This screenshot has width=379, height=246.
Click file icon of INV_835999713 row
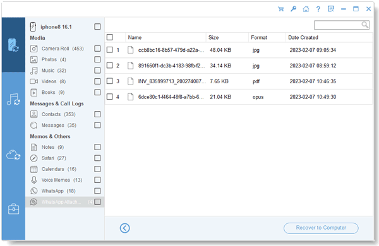point(131,81)
